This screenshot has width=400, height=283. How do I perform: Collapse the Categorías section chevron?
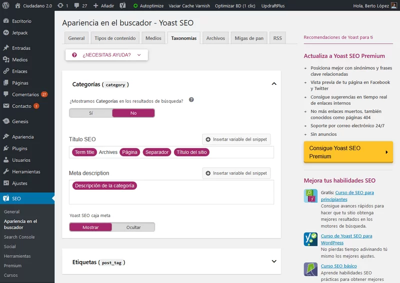click(274, 84)
